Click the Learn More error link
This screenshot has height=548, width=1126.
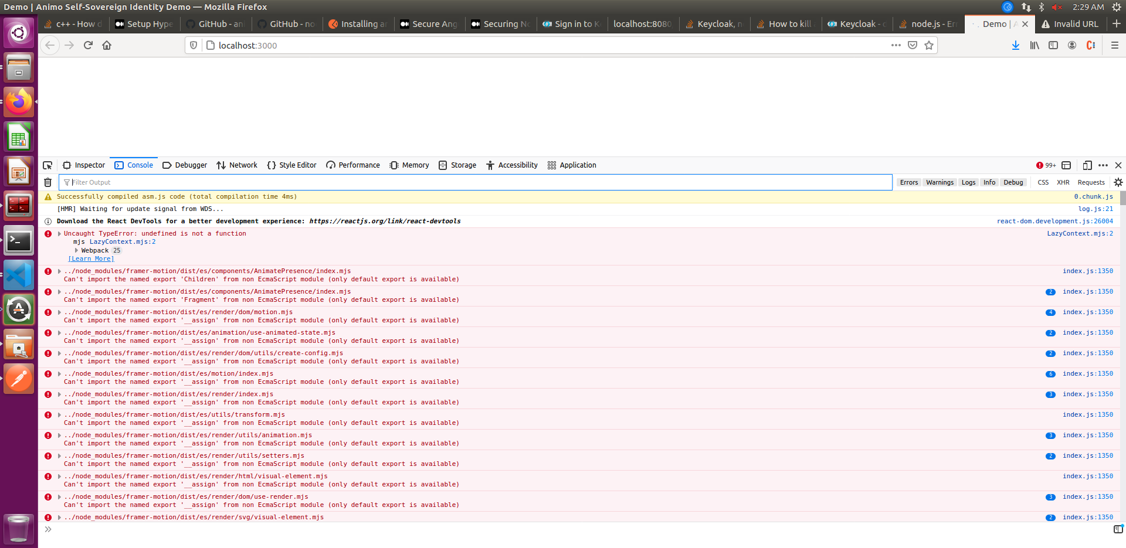[x=91, y=258]
